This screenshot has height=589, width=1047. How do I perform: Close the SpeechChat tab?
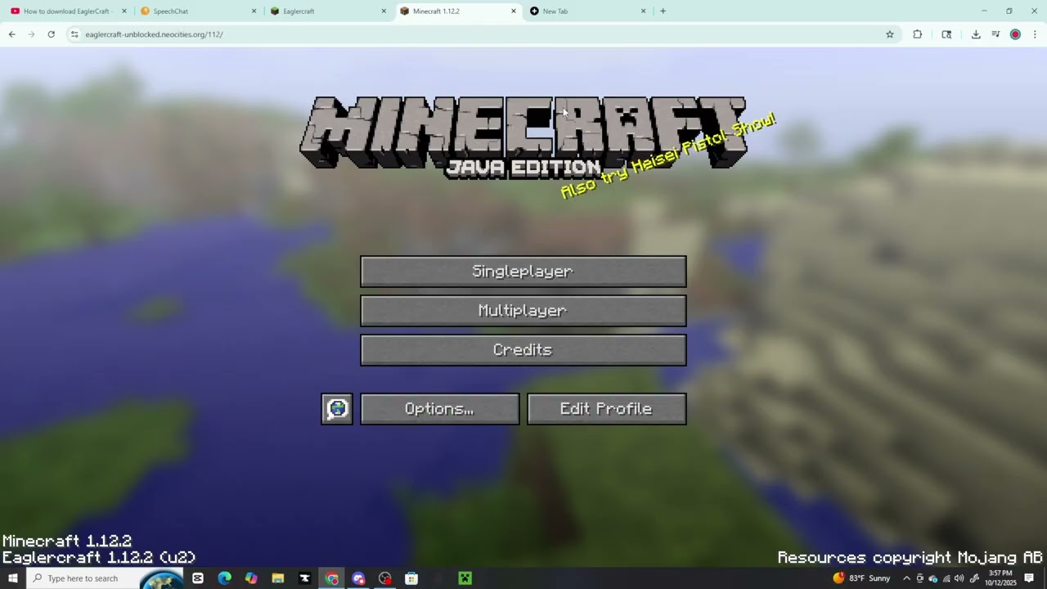tap(254, 11)
